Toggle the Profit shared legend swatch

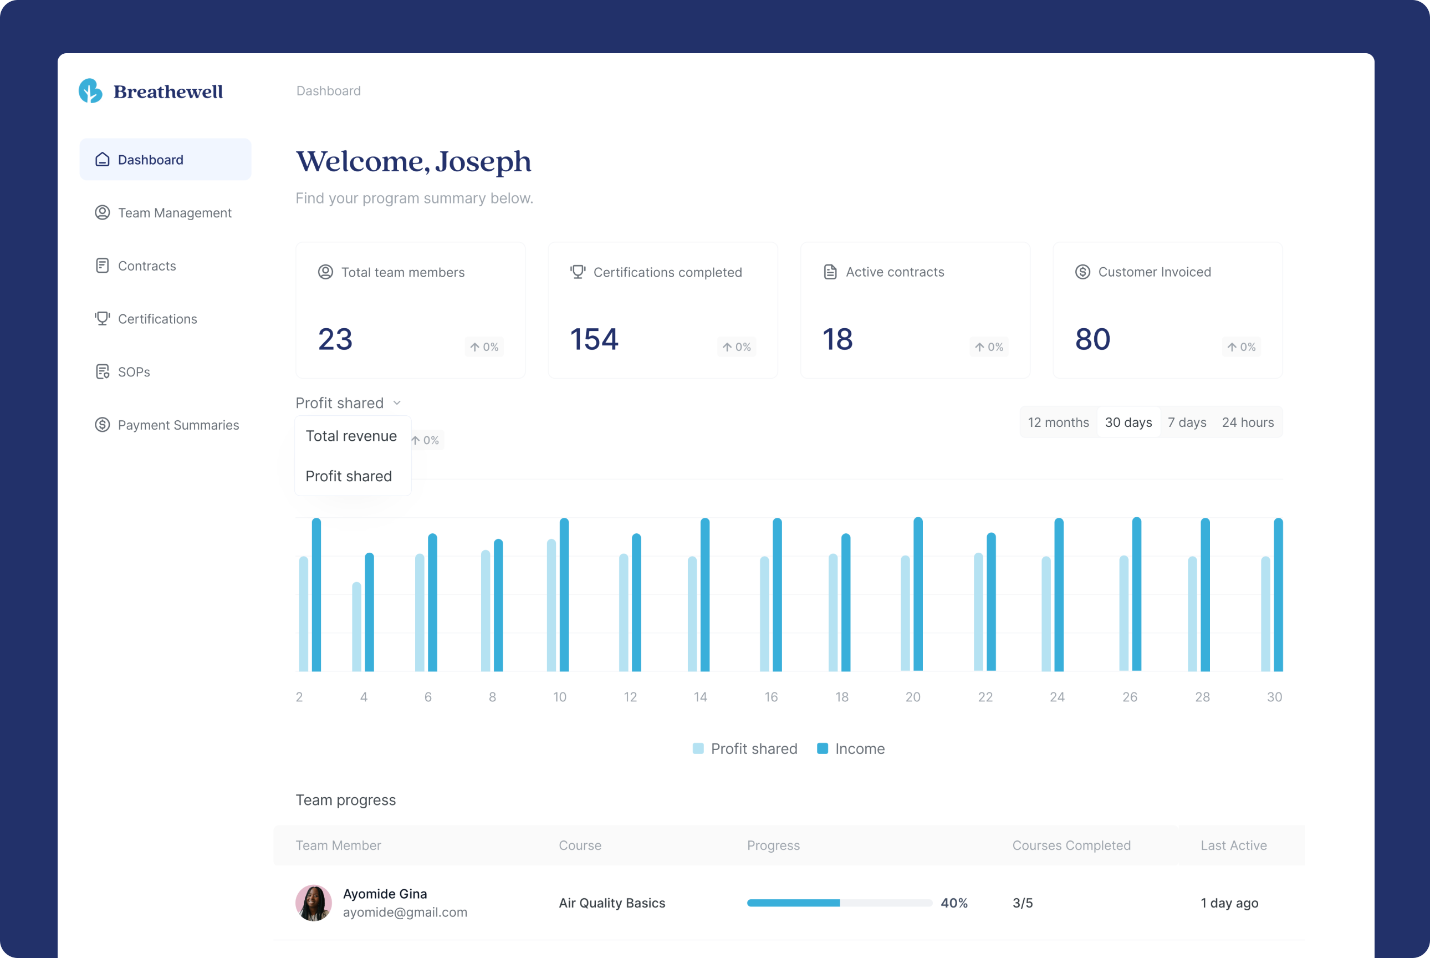[x=698, y=748]
